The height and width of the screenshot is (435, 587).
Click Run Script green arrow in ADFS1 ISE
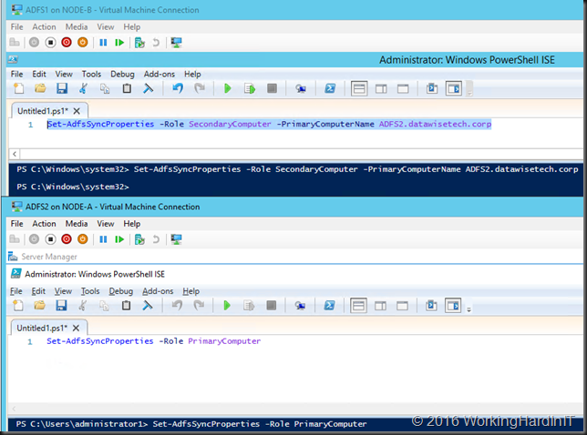227,88
